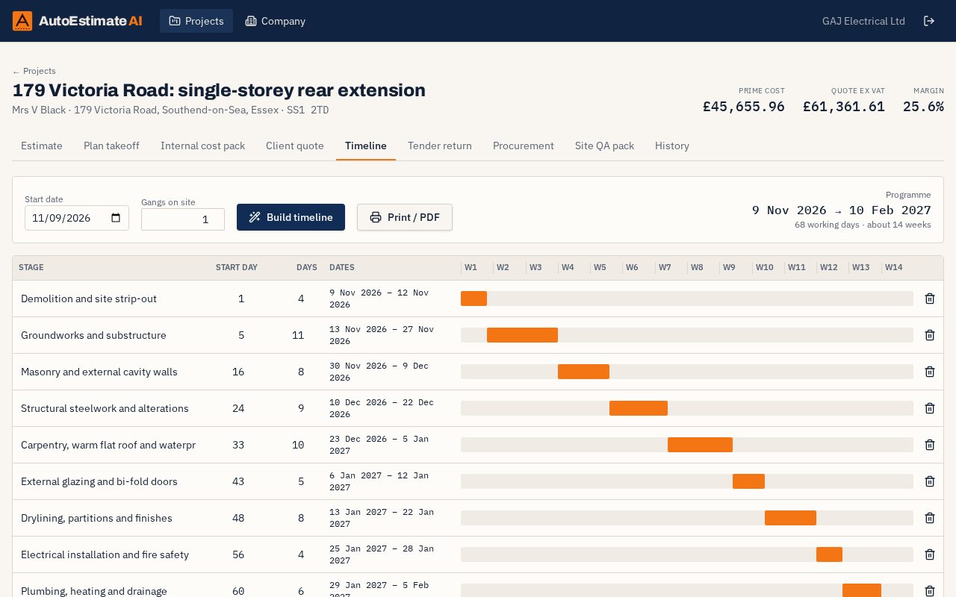The width and height of the screenshot is (956, 597).
Task: Open the Procurement tab
Action: coord(524,146)
